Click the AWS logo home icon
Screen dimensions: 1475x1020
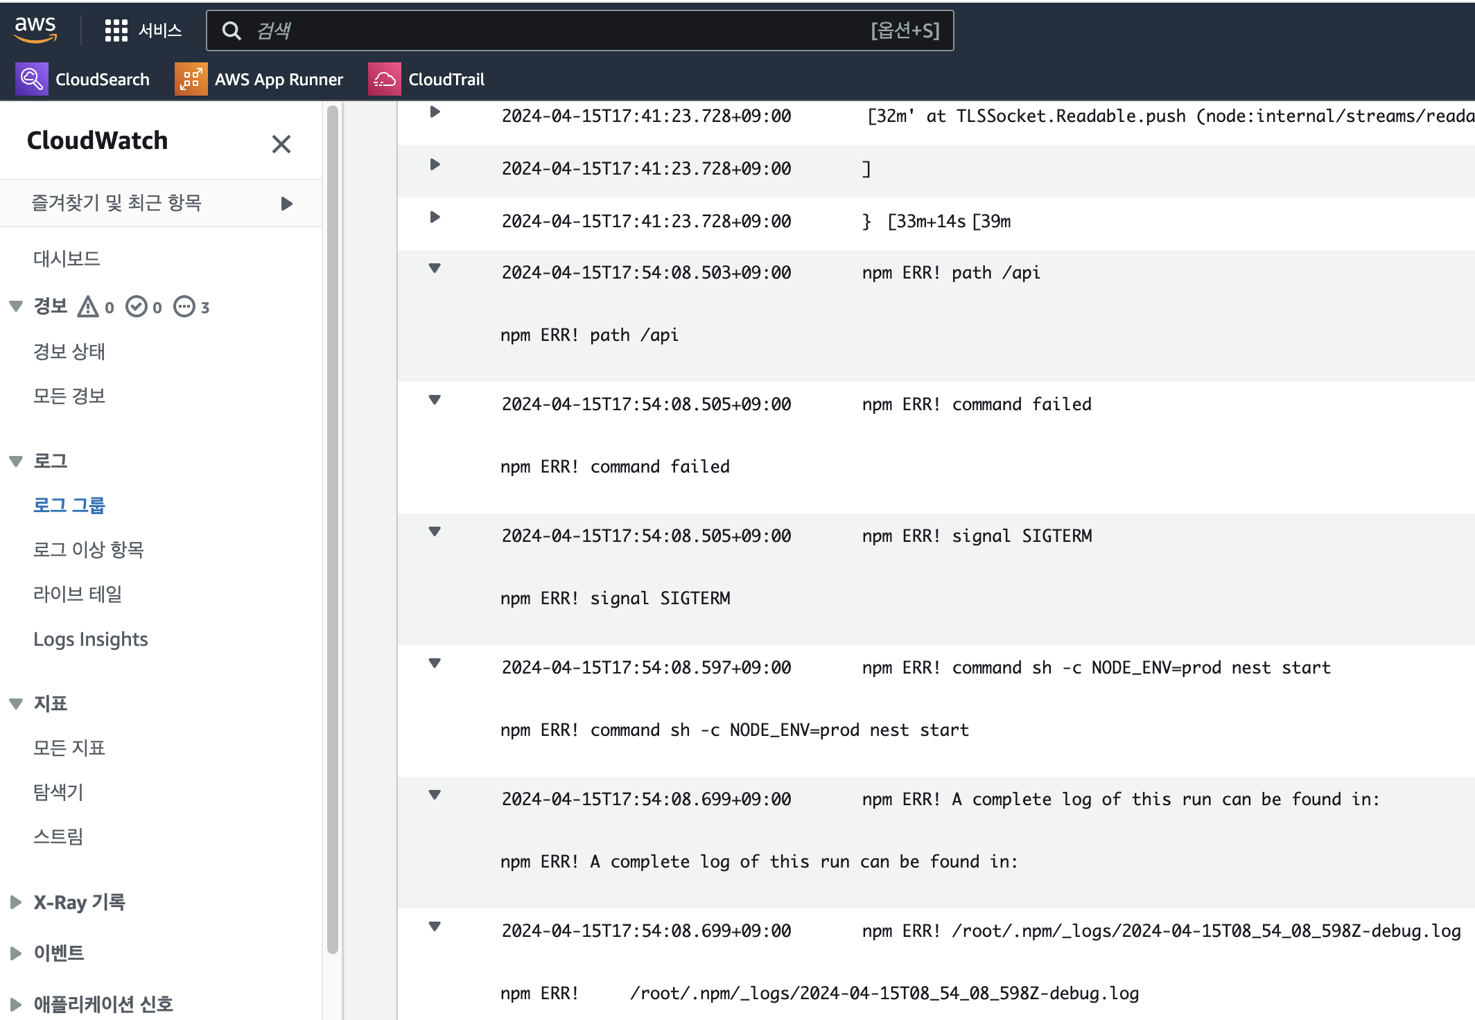35,29
